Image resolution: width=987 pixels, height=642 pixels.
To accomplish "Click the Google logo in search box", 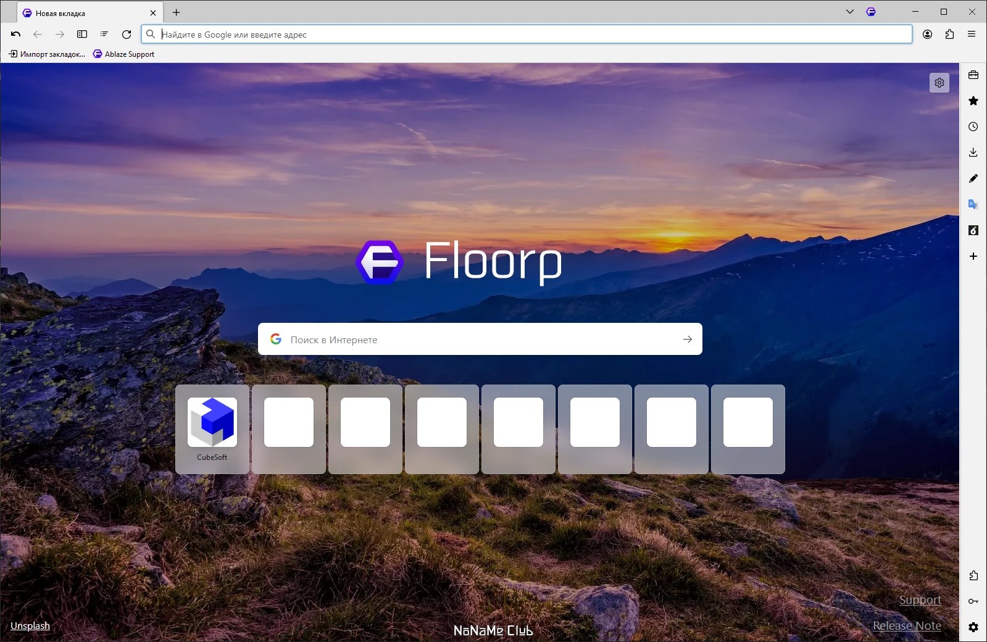I will point(276,339).
